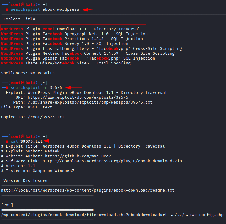The height and width of the screenshot is (224, 226).
Task: Click the 'Exploit Title' column header text
Action: point(19,19)
